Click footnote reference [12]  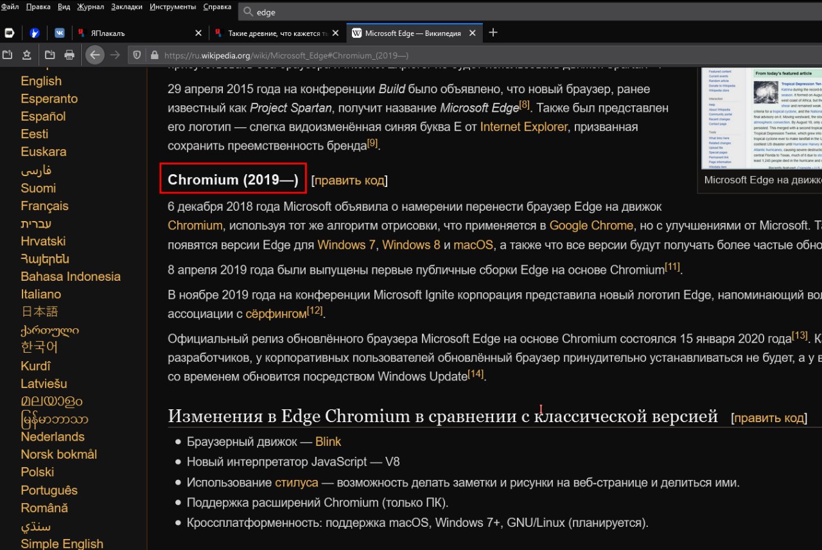click(x=315, y=310)
